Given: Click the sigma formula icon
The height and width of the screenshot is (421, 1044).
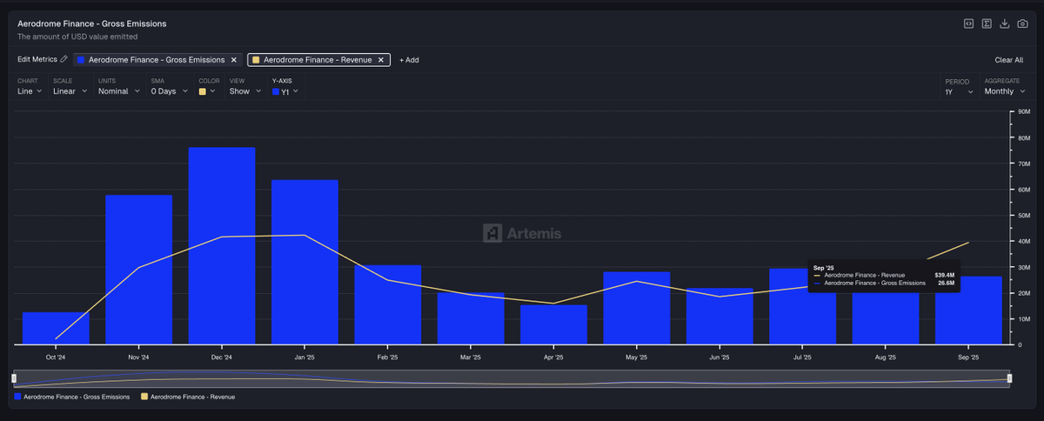Looking at the screenshot, I should [x=987, y=23].
